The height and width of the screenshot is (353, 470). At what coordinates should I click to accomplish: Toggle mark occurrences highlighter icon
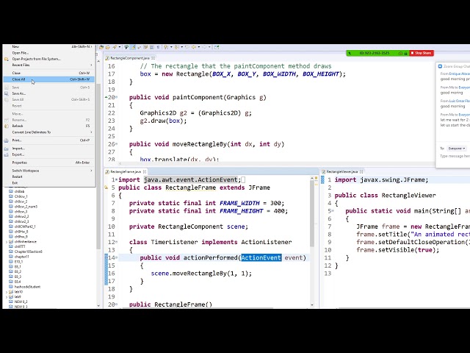coord(133,47)
